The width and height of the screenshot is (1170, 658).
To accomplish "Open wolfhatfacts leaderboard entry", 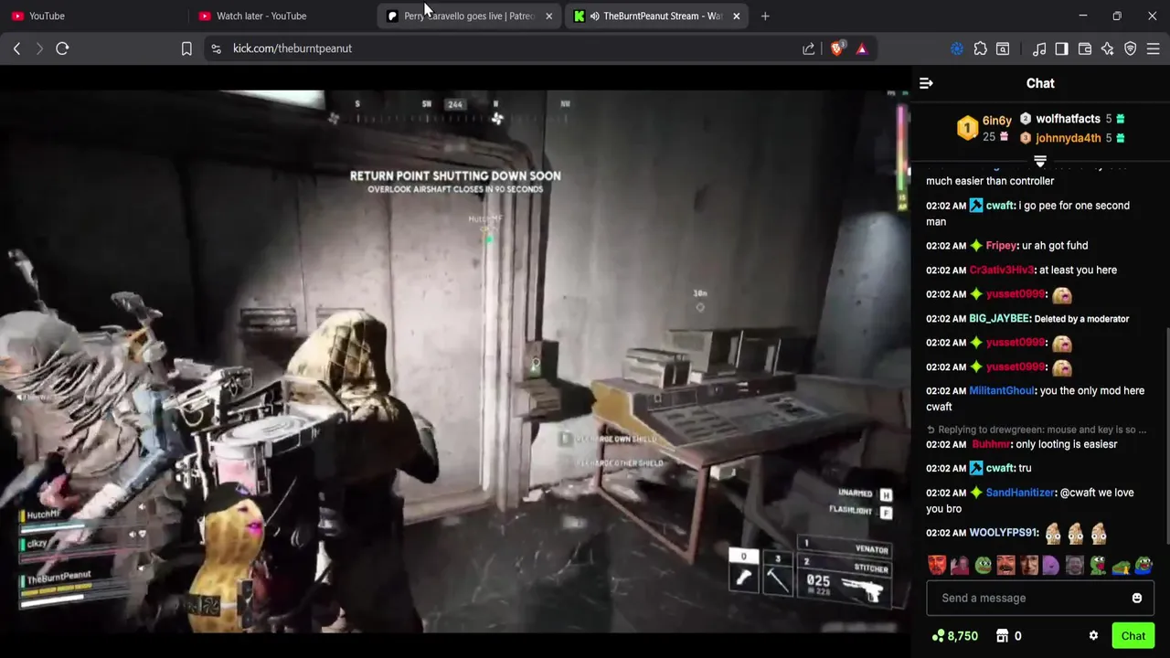I will coord(1072,119).
